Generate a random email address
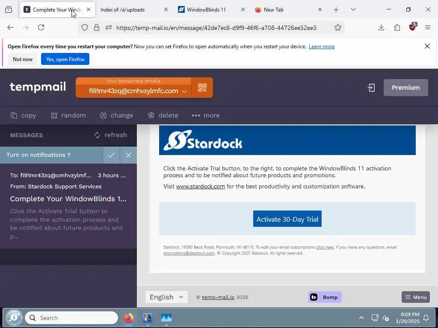The image size is (438, 328). coord(68,115)
